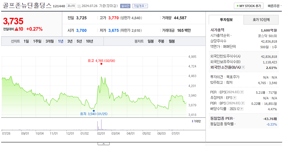283x146 pixels.
Task: Click the arrow beside 동일업종 PER
Action: pos(234,119)
